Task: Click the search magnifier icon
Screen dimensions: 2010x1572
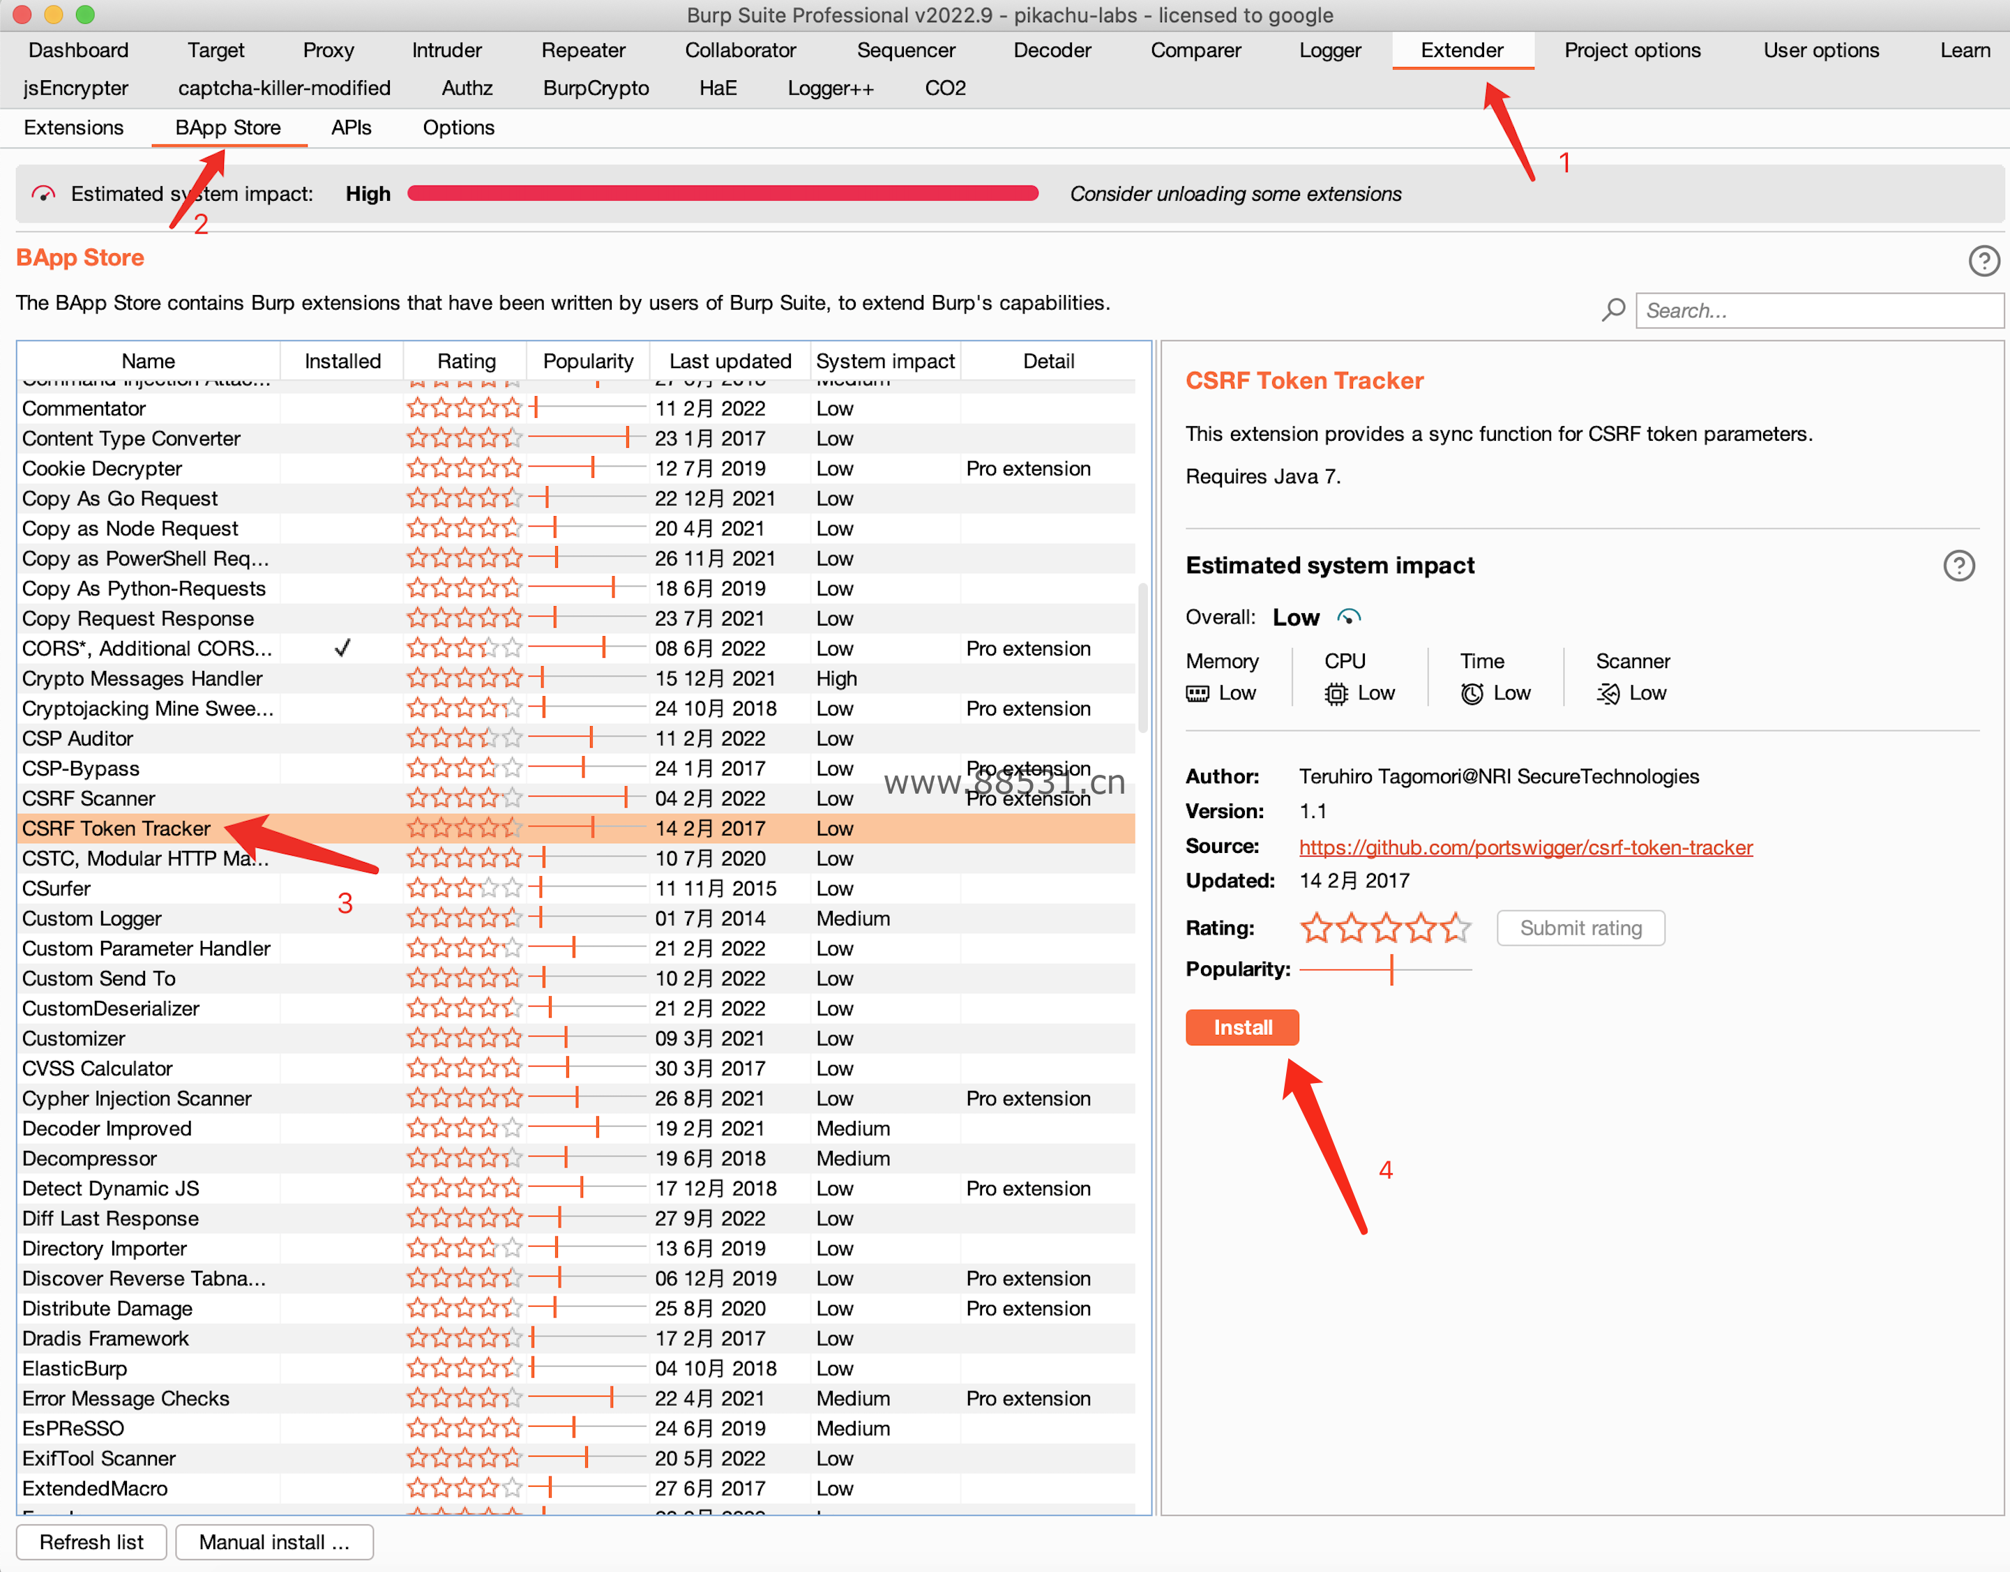Action: [1612, 310]
